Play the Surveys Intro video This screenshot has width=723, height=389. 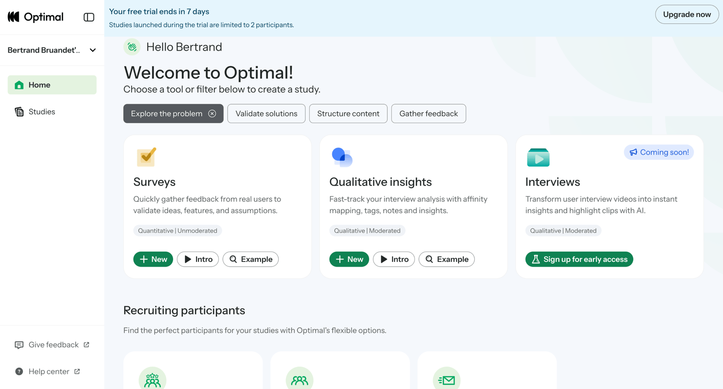198,259
